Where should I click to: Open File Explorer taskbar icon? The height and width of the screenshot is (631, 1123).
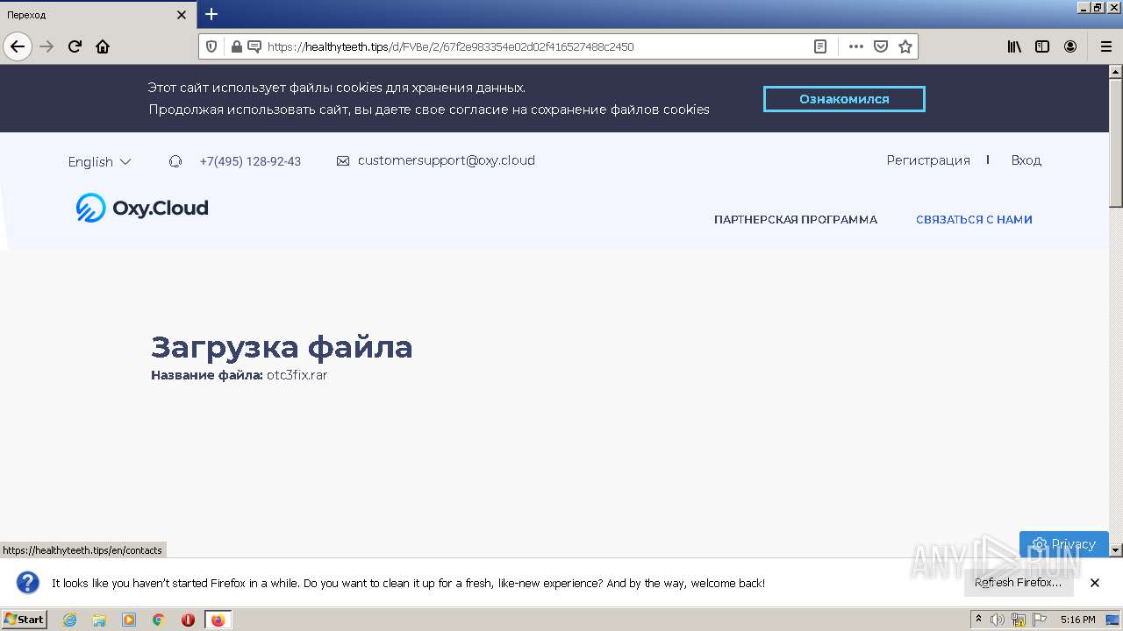99,620
